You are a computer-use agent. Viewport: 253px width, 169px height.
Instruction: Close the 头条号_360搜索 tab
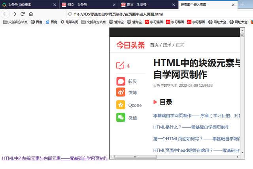pos(55,5)
